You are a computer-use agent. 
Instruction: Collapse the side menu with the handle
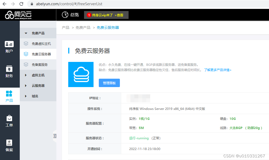pos(55,136)
